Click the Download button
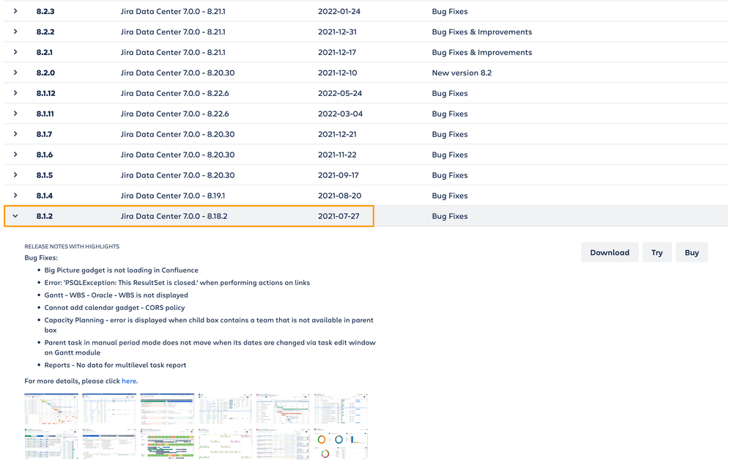 point(610,251)
